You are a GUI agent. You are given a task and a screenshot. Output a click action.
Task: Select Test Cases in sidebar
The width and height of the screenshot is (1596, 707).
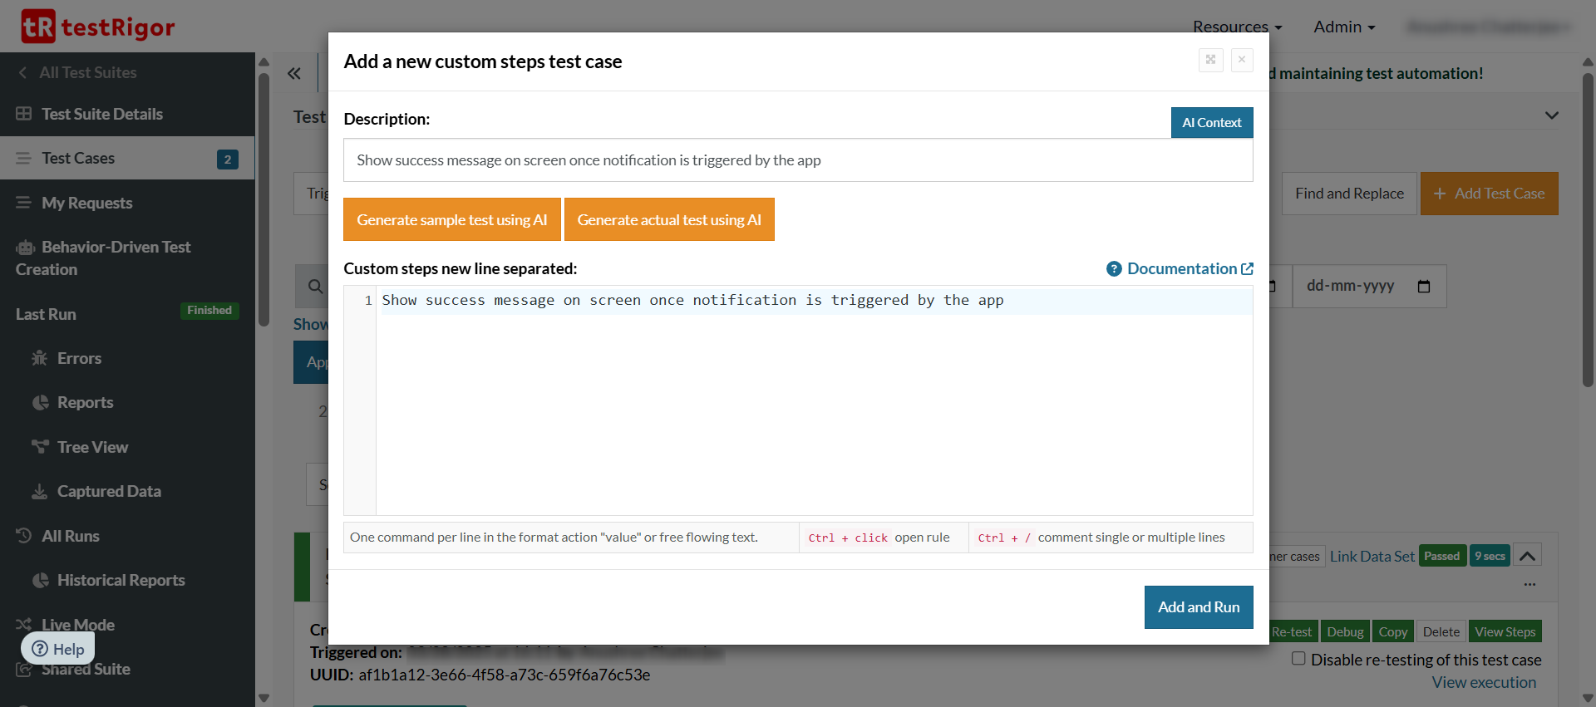pyautogui.click(x=78, y=158)
